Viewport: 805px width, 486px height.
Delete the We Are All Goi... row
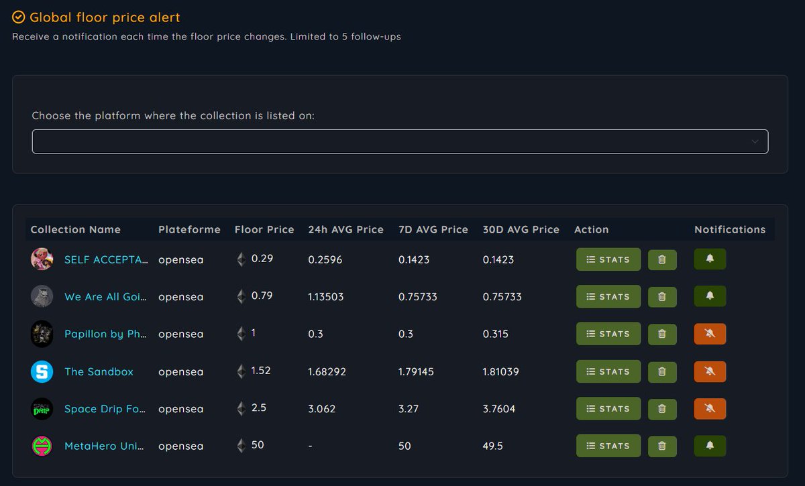click(662, 297)
